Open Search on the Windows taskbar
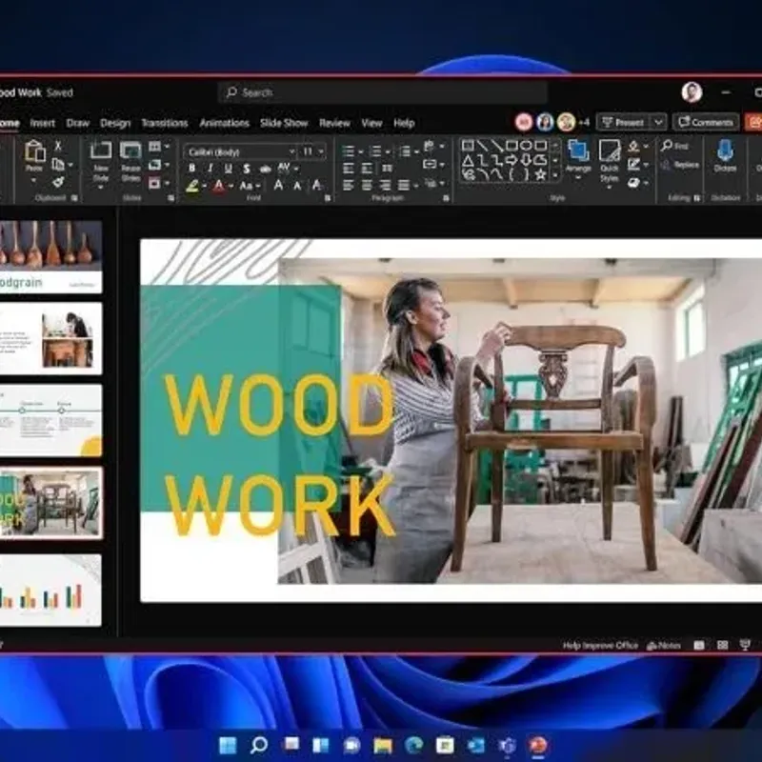The width and height of the screenshot is (762, 762). pos(258,745)
